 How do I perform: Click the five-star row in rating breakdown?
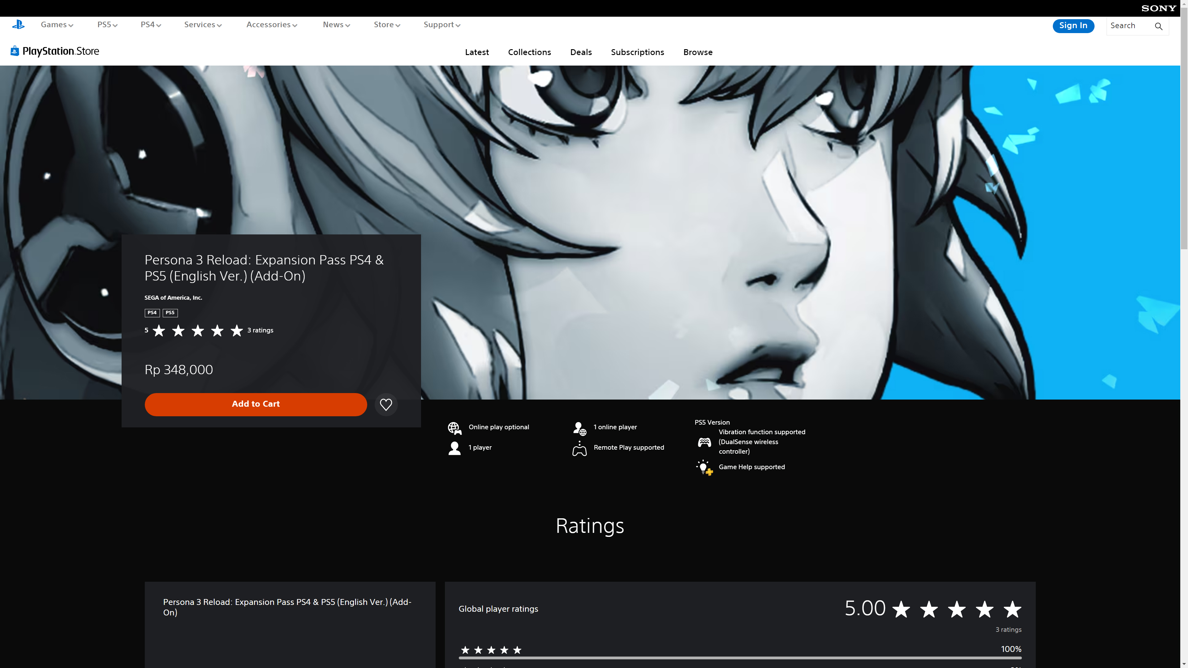491,650
